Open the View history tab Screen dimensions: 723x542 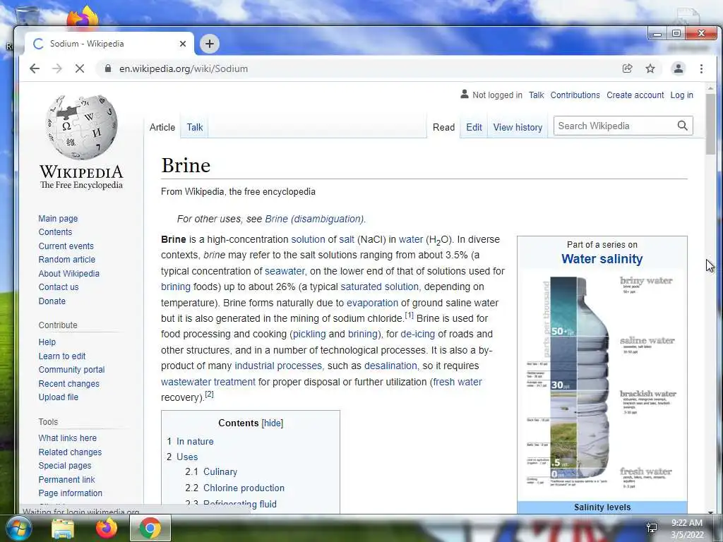tap(518, 127)
